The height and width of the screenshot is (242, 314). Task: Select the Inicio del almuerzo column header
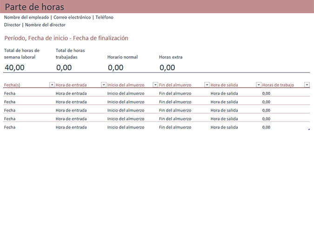126,85
